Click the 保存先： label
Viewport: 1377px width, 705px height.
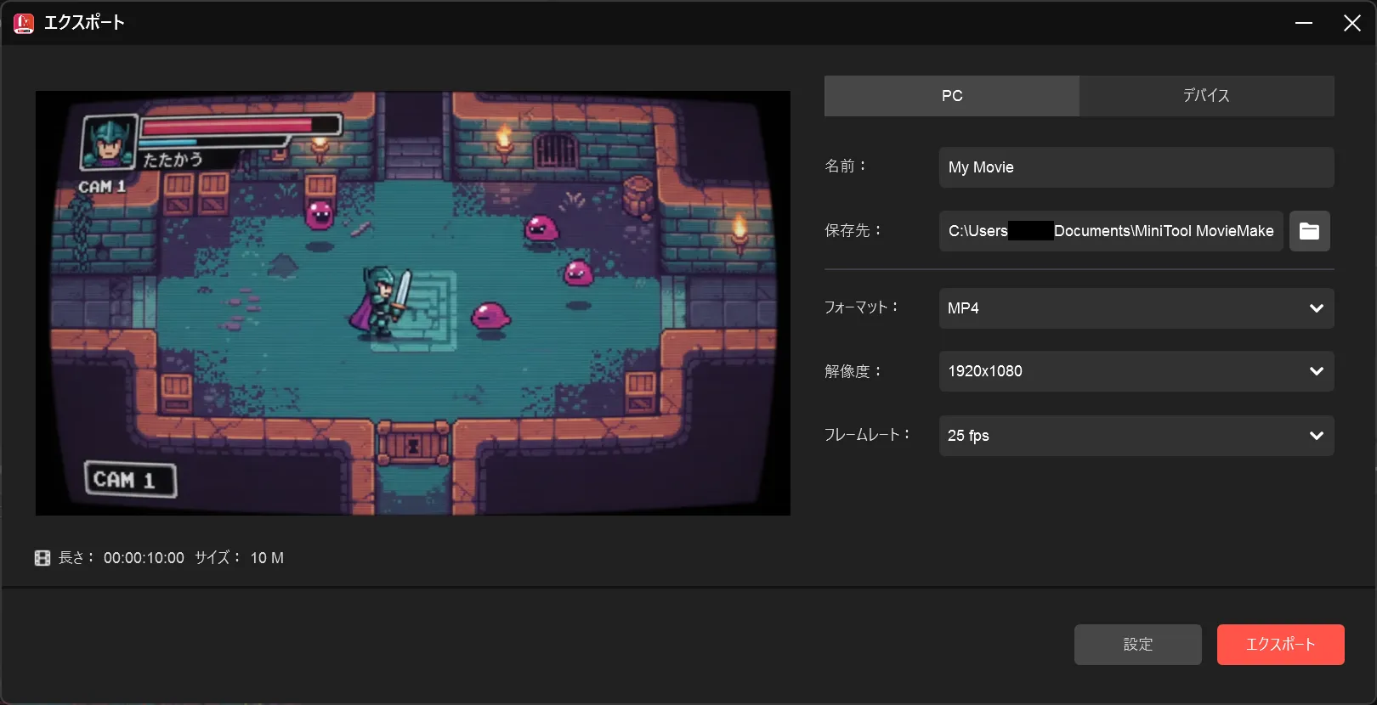pos(853,231)
